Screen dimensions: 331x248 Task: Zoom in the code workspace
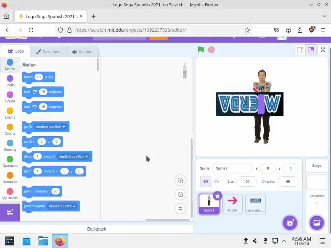(x=180, y=180)
